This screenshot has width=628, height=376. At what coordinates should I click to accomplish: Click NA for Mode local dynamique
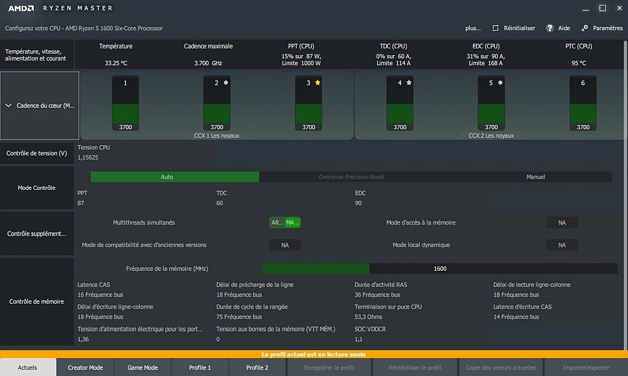[x=562, y=245]
